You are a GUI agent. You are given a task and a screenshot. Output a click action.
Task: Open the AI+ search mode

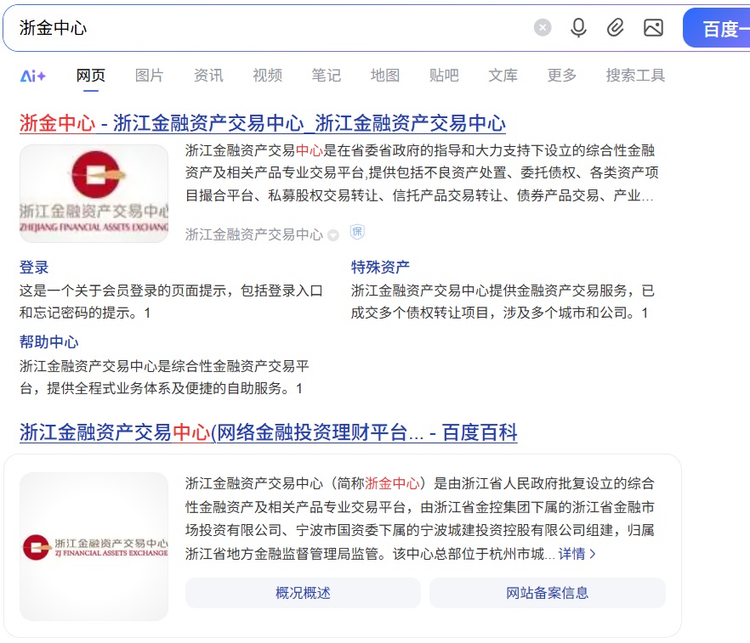(x=33, y=76)
